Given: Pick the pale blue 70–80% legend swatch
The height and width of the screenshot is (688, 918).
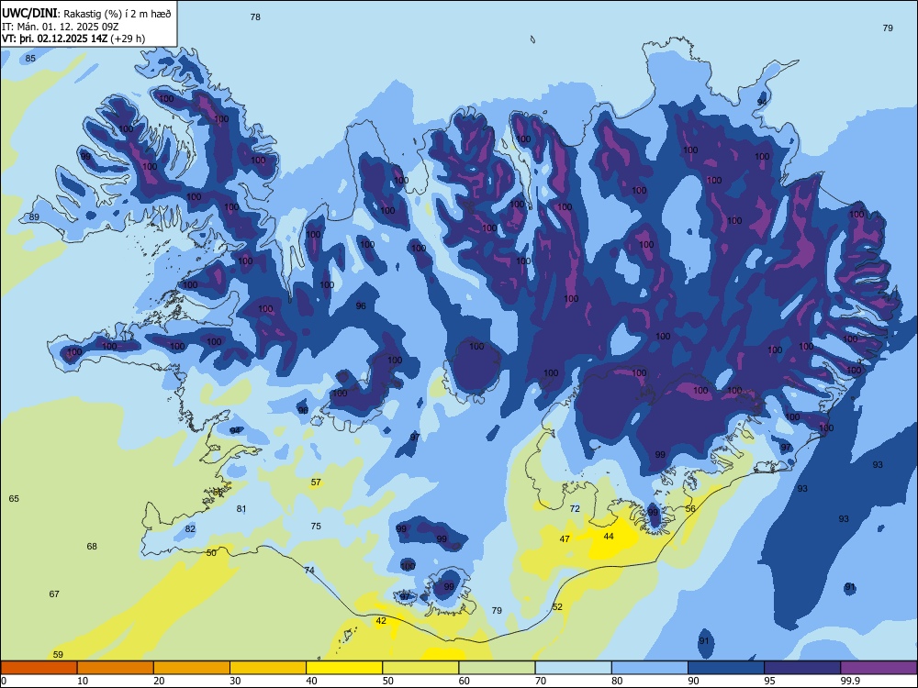Looking at the screenshot, I should click(x=573, y=668).
